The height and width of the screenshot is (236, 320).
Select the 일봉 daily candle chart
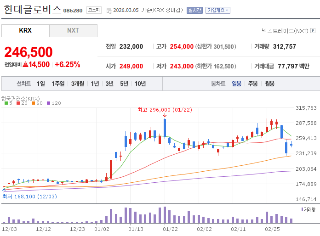236,84
